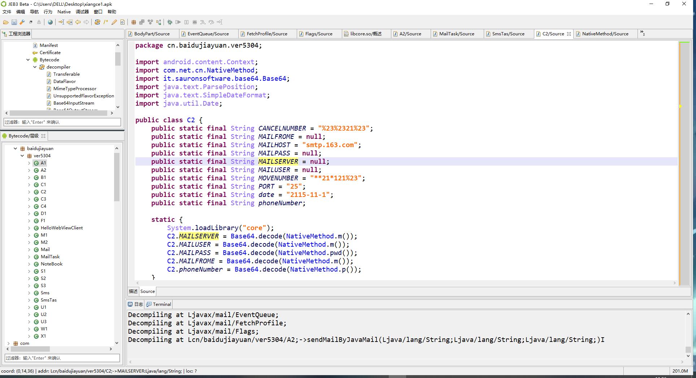Screen dimensions: 696x378
Task: Open the 文件 menu
Action: [7, 12]
